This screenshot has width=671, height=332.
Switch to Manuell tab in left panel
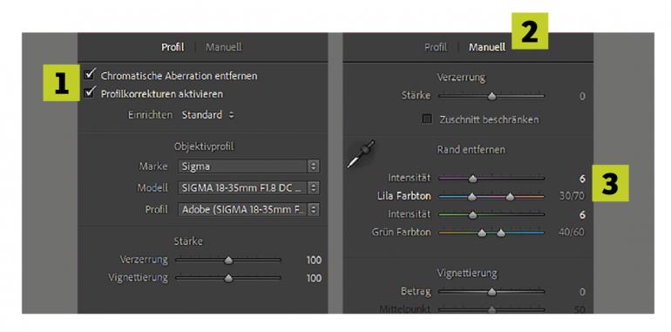click(x=223, y=47)
